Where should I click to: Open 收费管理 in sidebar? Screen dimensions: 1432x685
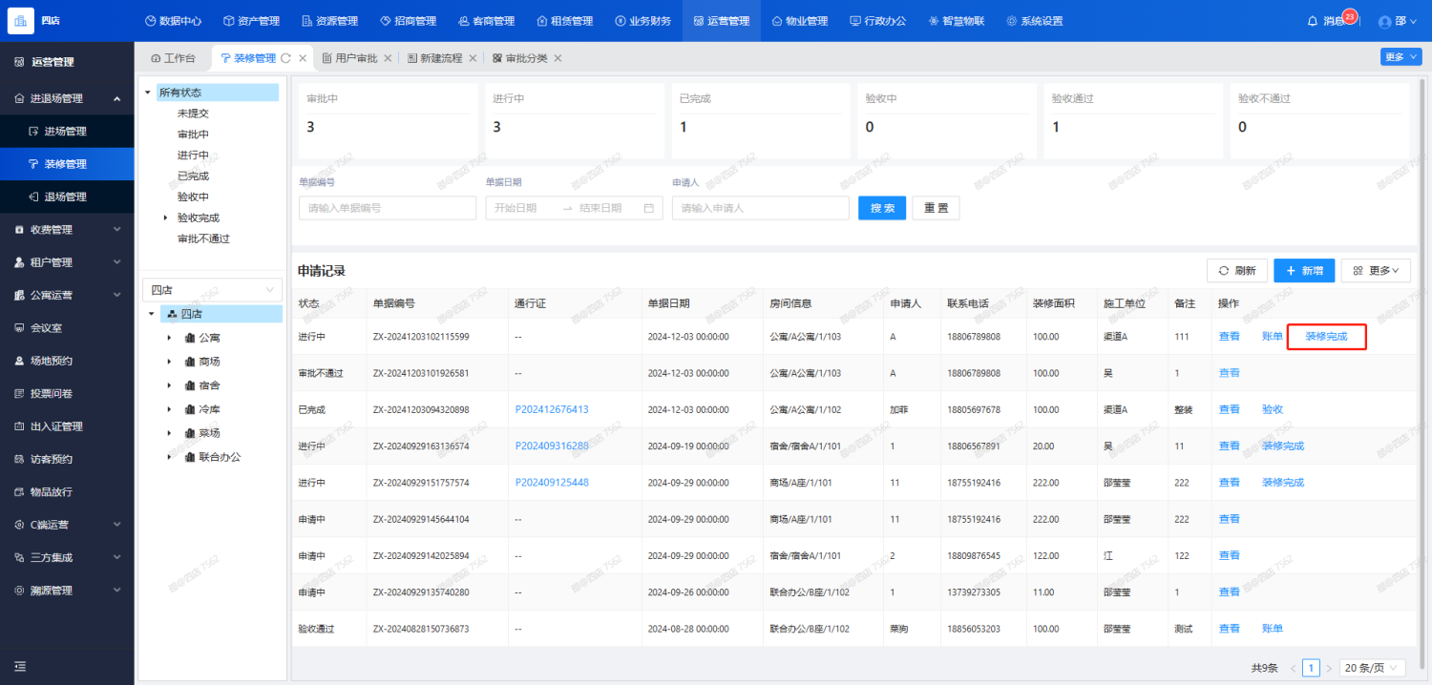coord(67,229)
